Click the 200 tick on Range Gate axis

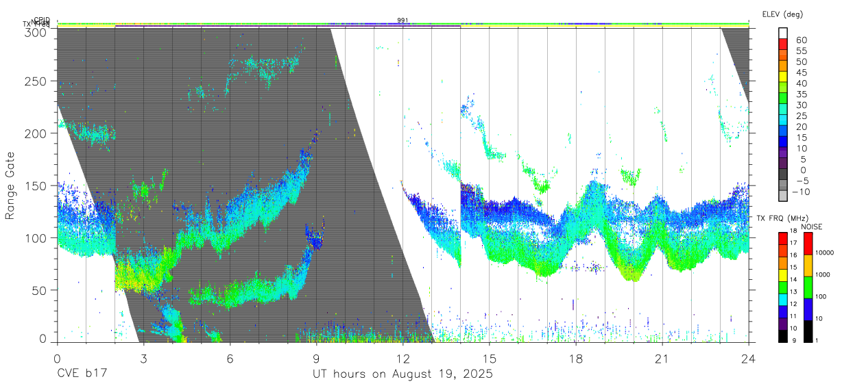36,133
